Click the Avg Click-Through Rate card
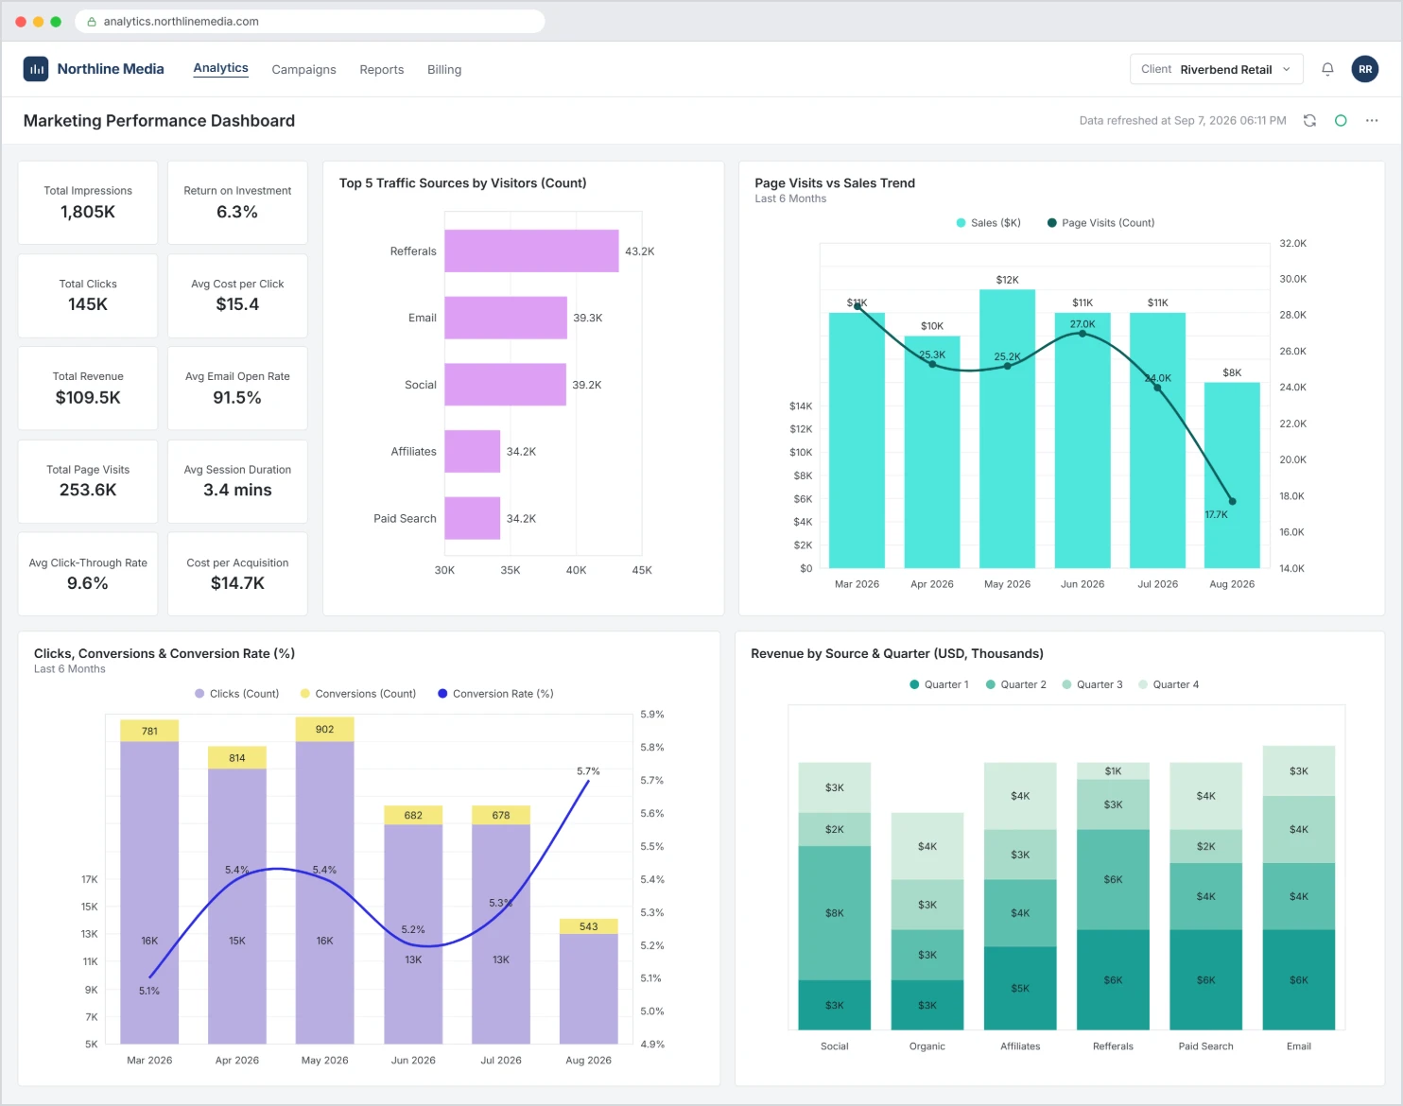Screen dimensions: 1403x1106 (x=88, y=574)
